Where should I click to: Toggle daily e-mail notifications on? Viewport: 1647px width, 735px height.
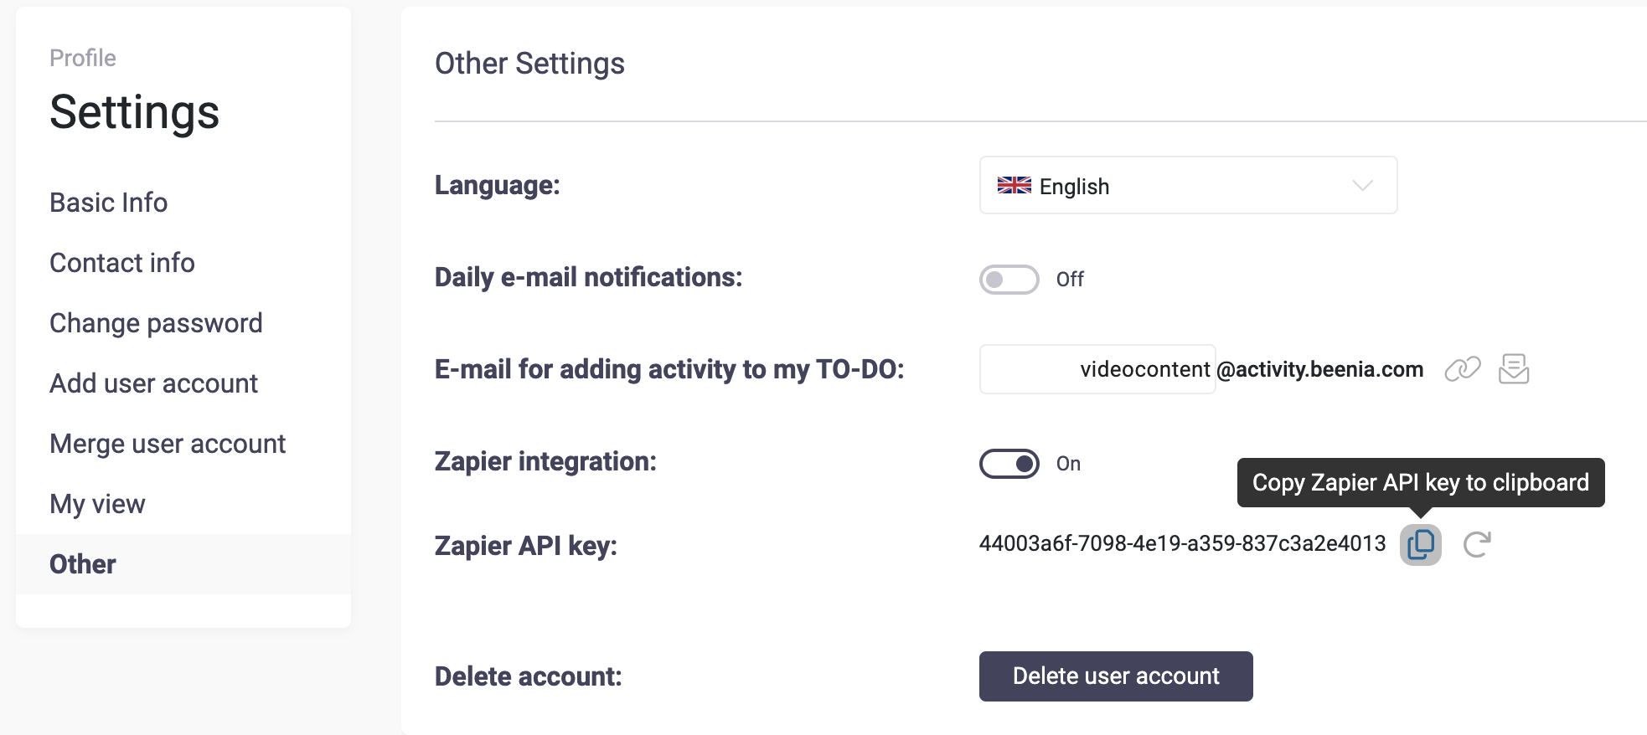pos(1009,280)
